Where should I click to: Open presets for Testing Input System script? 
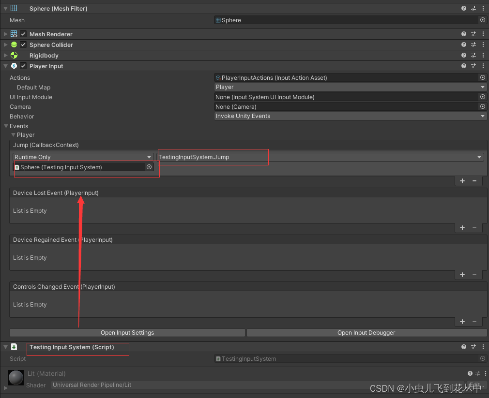(x=474, y=347)
